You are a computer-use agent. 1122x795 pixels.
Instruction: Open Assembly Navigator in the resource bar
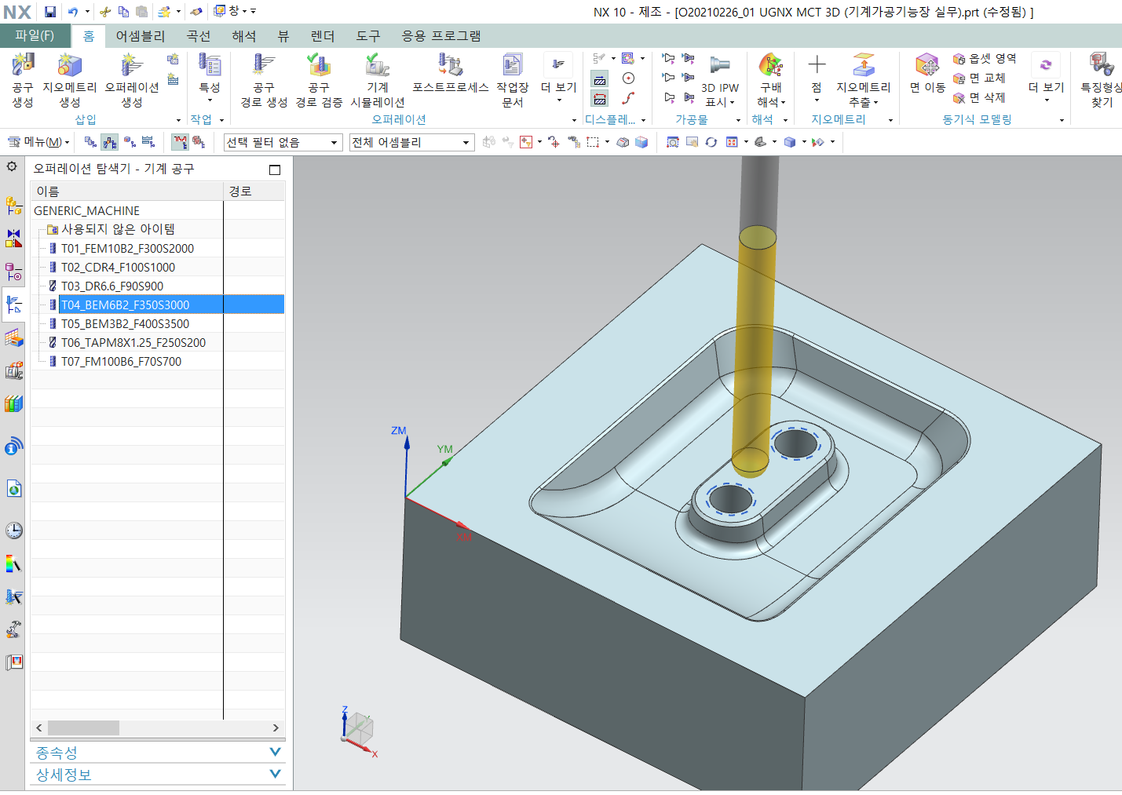(x=13, y=206)
